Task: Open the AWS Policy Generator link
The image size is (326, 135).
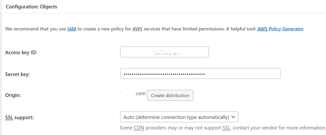Action: (x=280, y=29)
